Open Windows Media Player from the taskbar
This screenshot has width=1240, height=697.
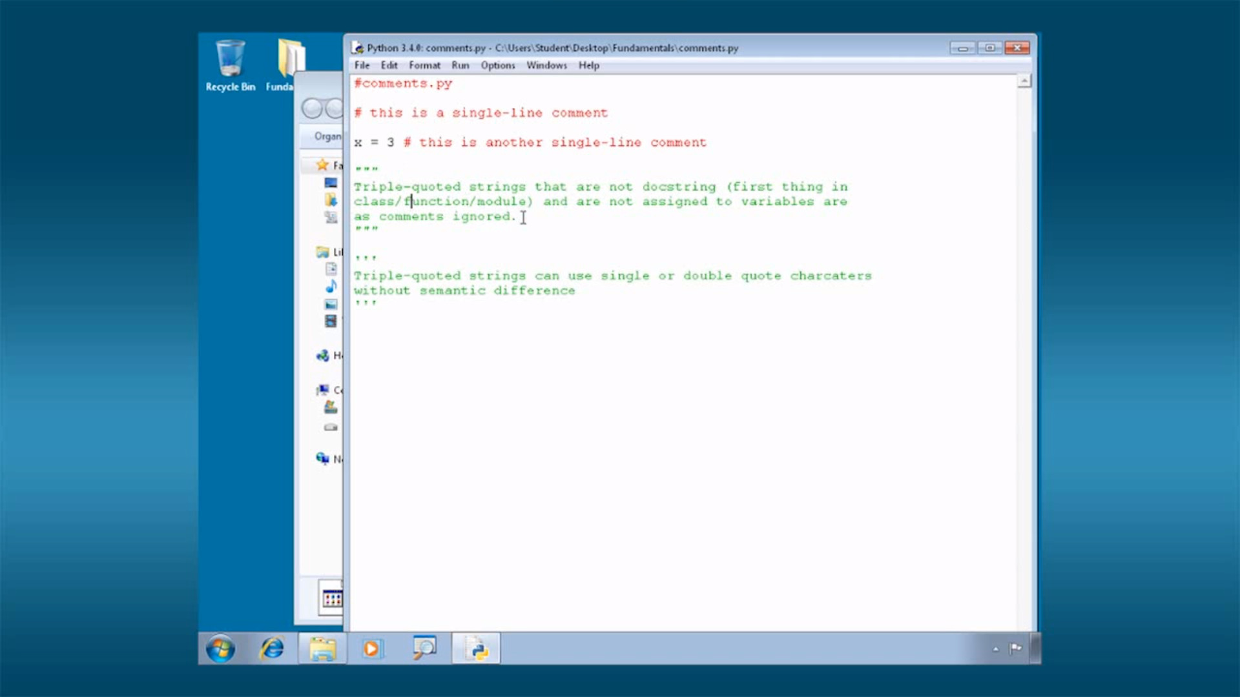[373, 649]
